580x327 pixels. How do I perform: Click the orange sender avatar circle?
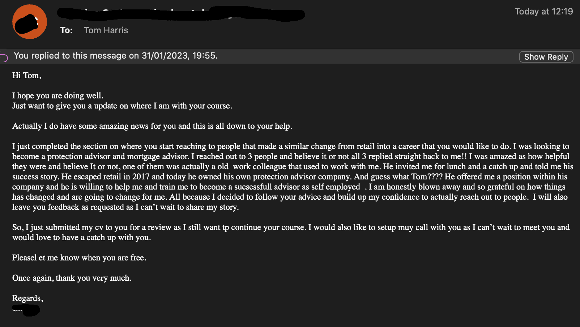(30, 22)
